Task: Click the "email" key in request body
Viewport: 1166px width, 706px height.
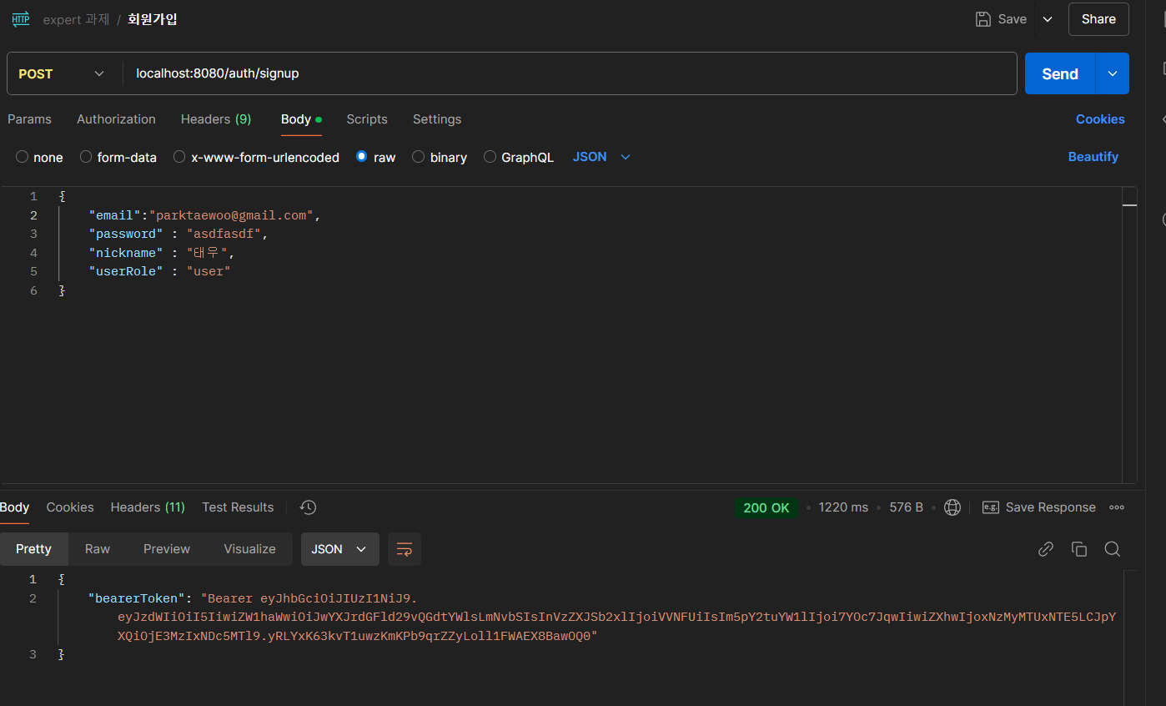Action: pyautogui.click(x=114, y=215)
